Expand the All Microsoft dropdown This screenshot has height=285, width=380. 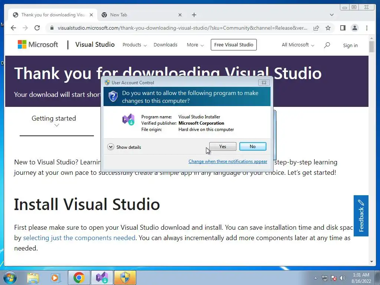(x=298, y=45)
